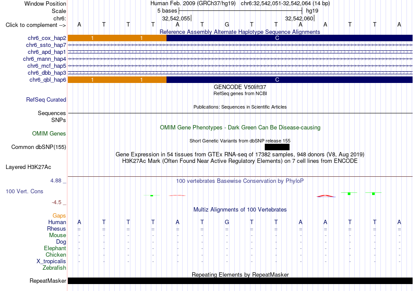Select the Human species row label

click(x=57, y=222)
